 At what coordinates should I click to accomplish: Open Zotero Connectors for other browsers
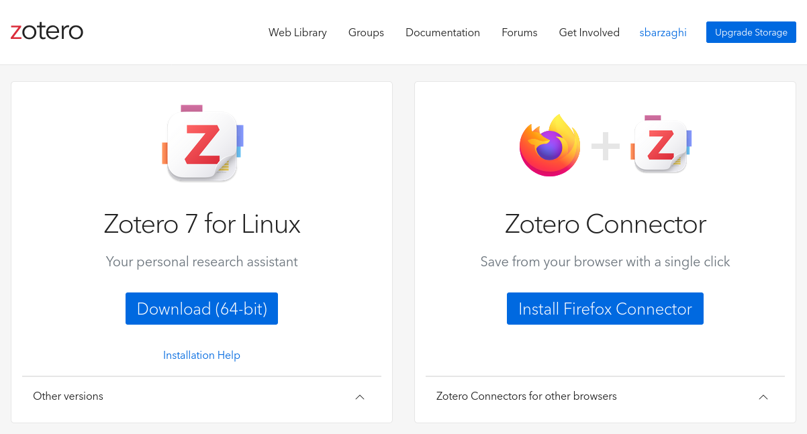pyautogui.click(x=526, y=396)
